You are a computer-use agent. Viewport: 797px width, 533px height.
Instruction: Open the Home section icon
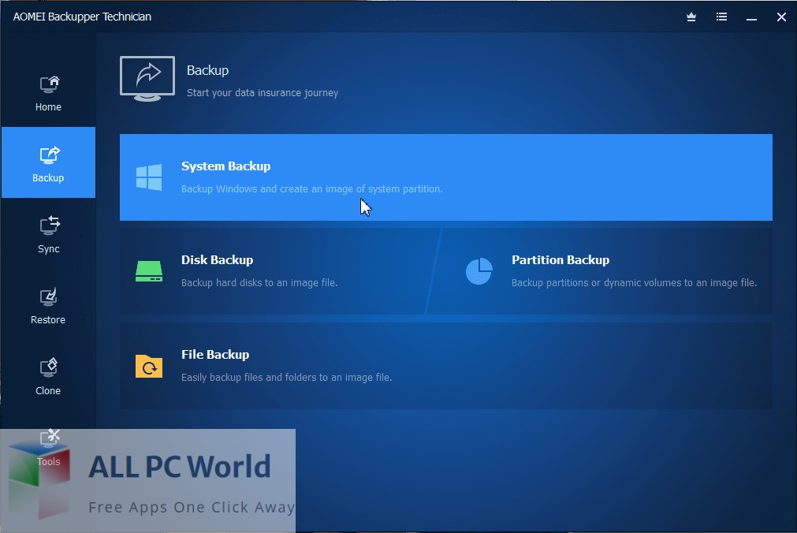pyautogui.click(x=50, y=84)
